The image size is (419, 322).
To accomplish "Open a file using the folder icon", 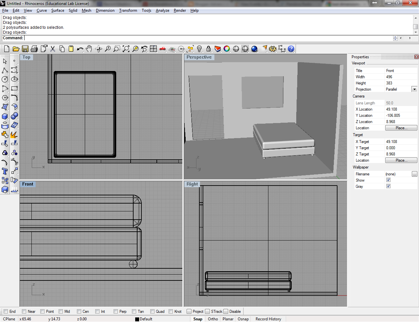I will [x=16, y=49].
